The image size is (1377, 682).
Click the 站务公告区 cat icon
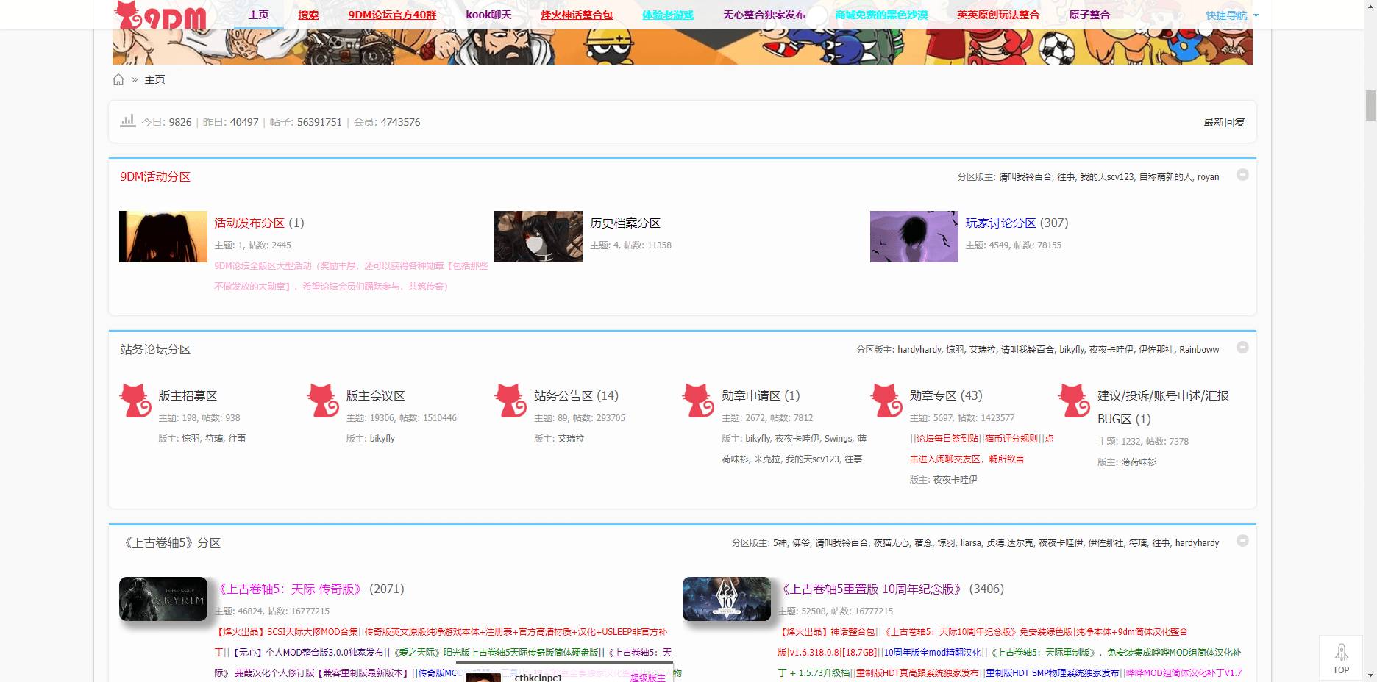pos(510,401)
